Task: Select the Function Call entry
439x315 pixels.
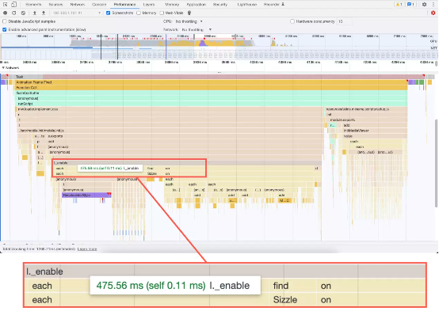Action: click(x=212, y=88)
